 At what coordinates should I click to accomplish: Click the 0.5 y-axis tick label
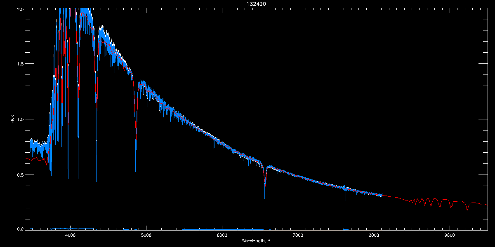click(20, 175)
